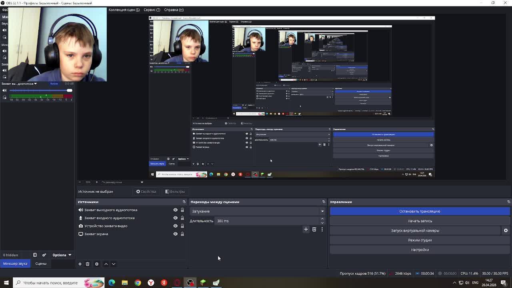The height and width of the screenshot is (288, 512).
Task: Open the Захват вы...диопотока channel menu arrow
Action: tap(35, 84)
